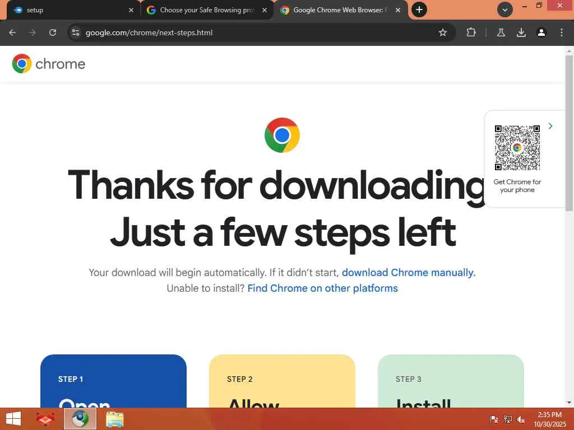Close the setup tab
574x430 pixels.
tap(131, 10)
